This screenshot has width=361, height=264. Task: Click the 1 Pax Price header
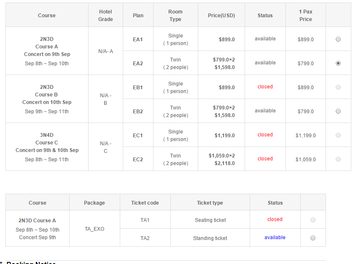(x=306, y=15)
